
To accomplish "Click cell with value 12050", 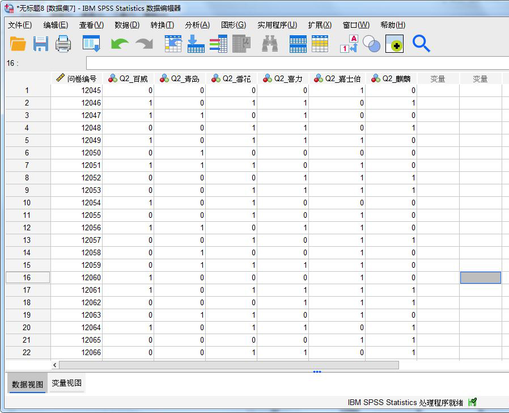I will click(x=77, y=153).
